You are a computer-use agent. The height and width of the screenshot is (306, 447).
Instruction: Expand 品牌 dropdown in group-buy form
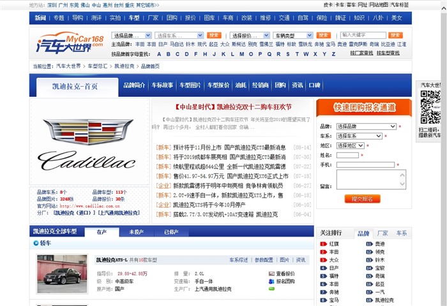[367, 126]
